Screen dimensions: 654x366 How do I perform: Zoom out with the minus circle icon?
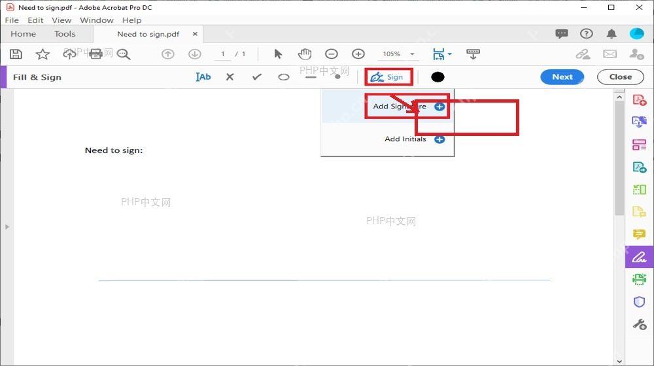click(x=332, y=54)
